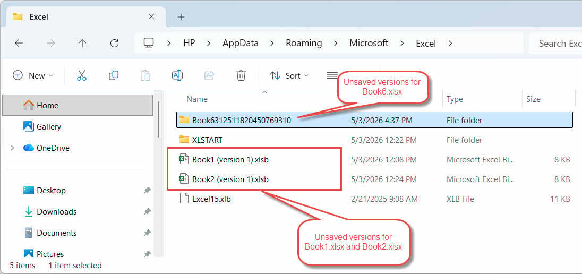This screenshot has height=274, width=582.
Task: Open Documents in quick access
Action: (56, 233)
